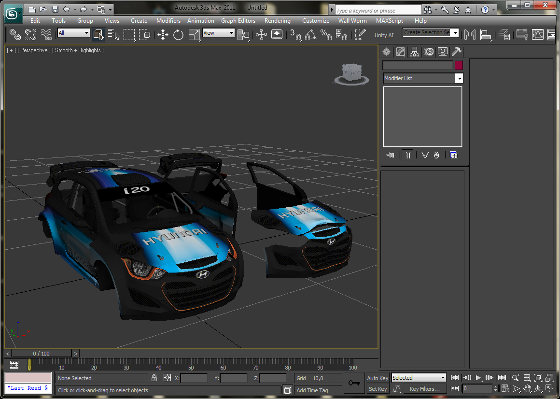
Task: Click the Mirror tool icon
Action: 470,34
